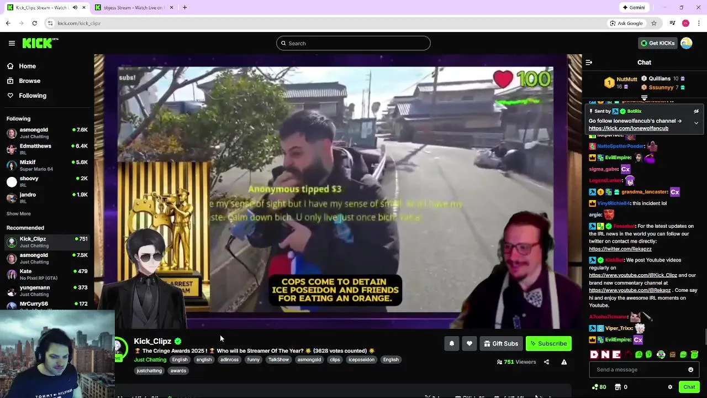
Task: Click the green Chat send button
Action: coord(689,387)
